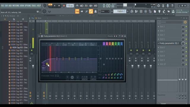
Task: Open the Browser view toolbar icon
Action: tap(150, 11)
